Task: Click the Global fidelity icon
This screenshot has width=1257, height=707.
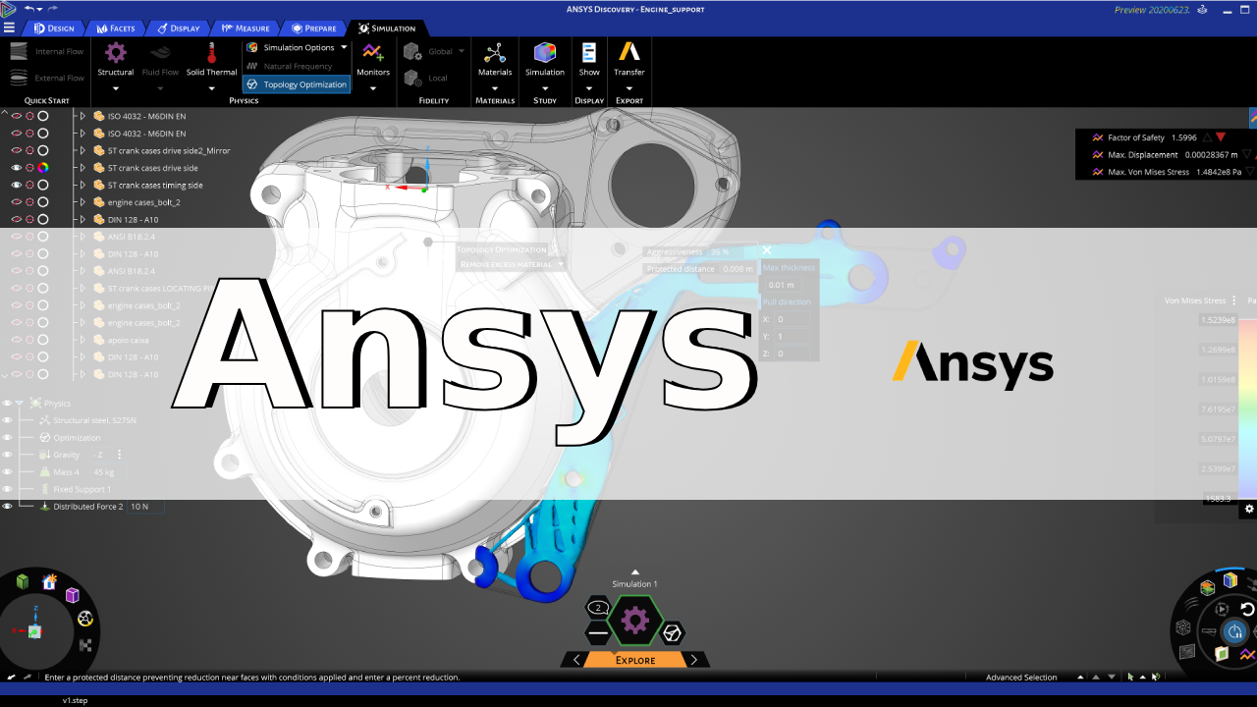Action: coord(412,51)
